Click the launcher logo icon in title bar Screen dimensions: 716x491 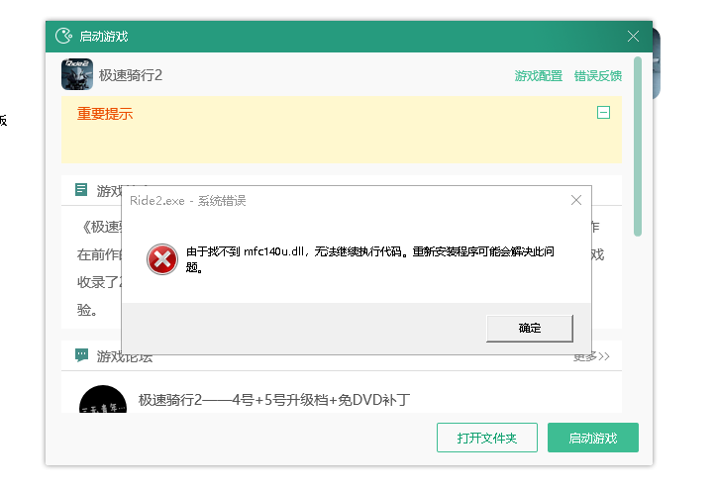click(x=64, y=36)
